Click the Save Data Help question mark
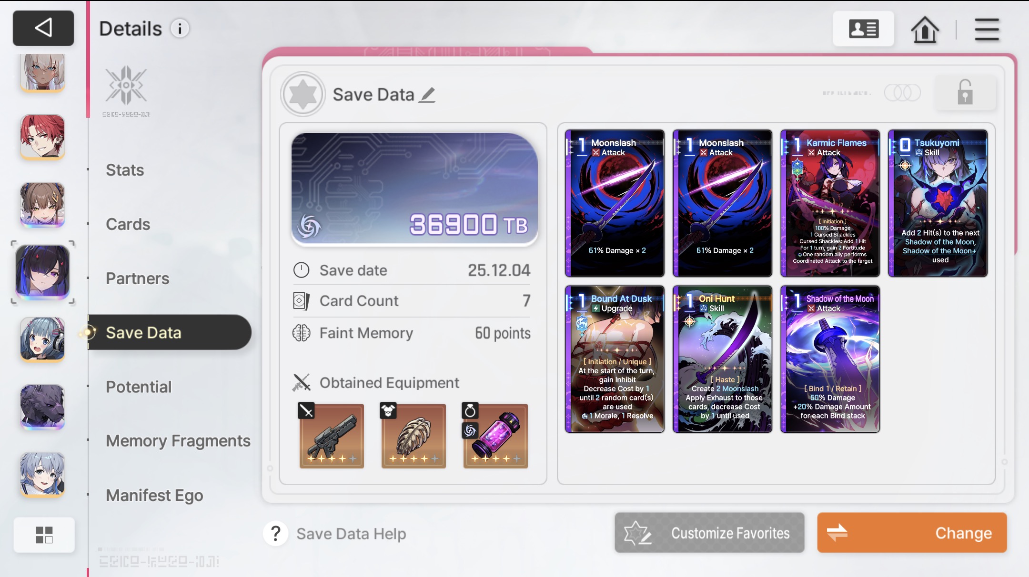The width and height of the screenshot is (1029, 577). coord(276,534)
